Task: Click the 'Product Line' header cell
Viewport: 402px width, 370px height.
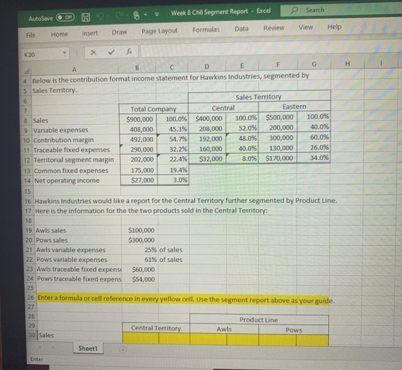Action: pyautogui.click(x=259, y=320)
